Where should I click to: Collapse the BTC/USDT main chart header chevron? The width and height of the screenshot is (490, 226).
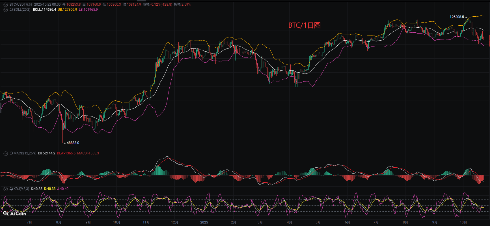pos(5,5)
